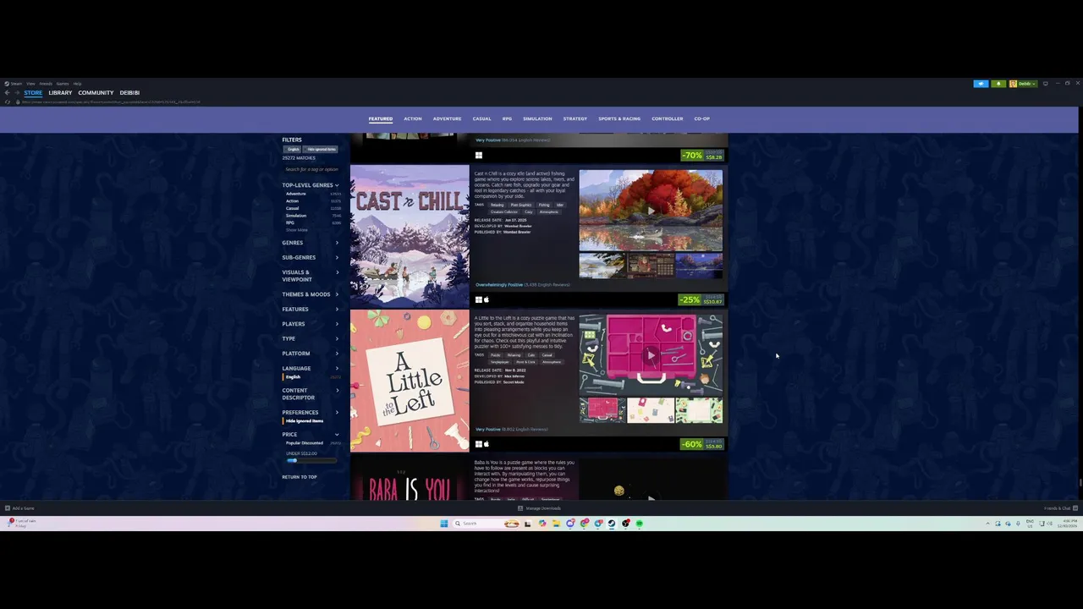Image resolution: width=1083 pixels, height=609 pixels.
Task: Play the A Little to the Left video preview
Action: tap(651, 355)
